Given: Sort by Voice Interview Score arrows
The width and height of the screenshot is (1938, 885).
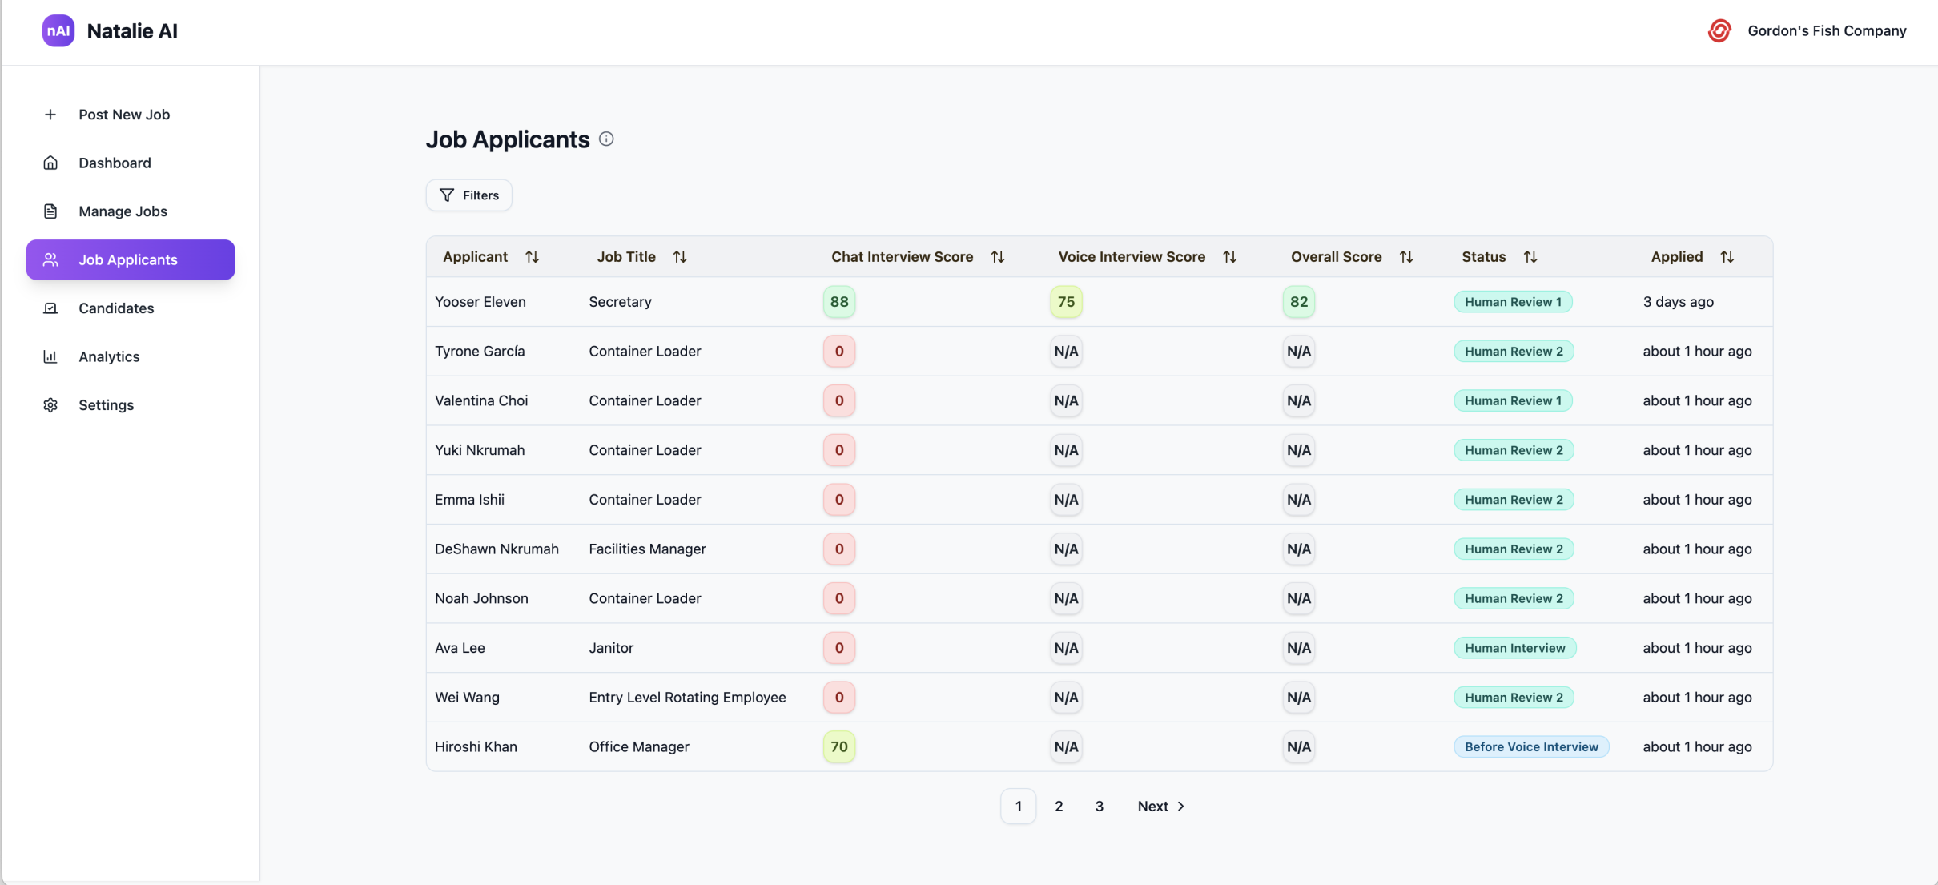Looking at the screenshot, I should tap(1229, 257).
